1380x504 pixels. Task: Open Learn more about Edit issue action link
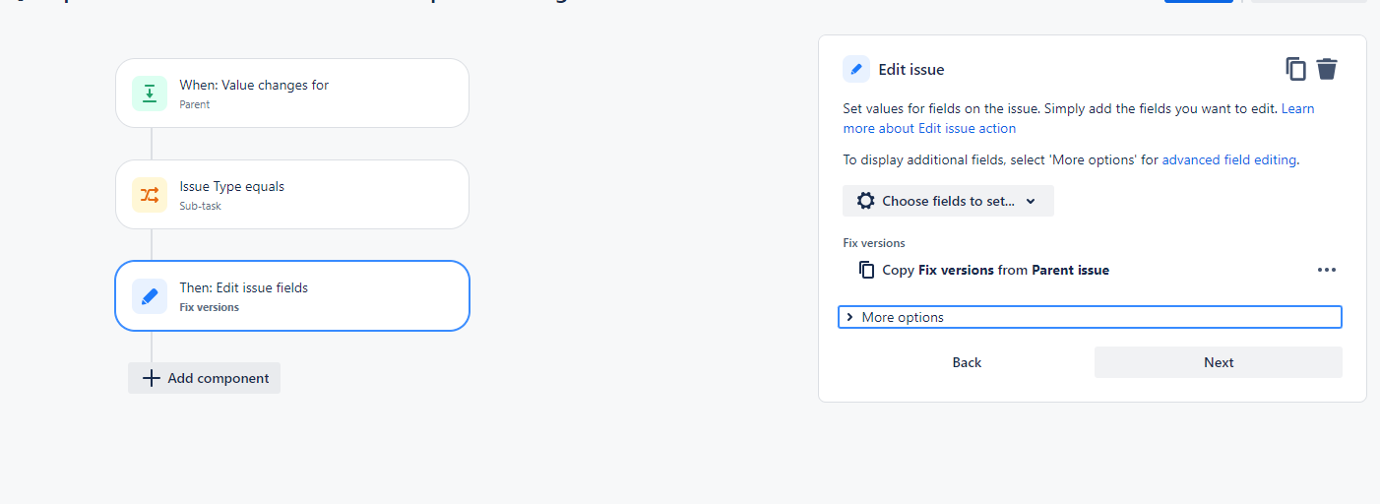pyautogui.click(x=1079, y=118)
